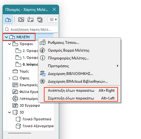Open the navigator options menu button
141x139 pixels.
(x=53, y=19)
